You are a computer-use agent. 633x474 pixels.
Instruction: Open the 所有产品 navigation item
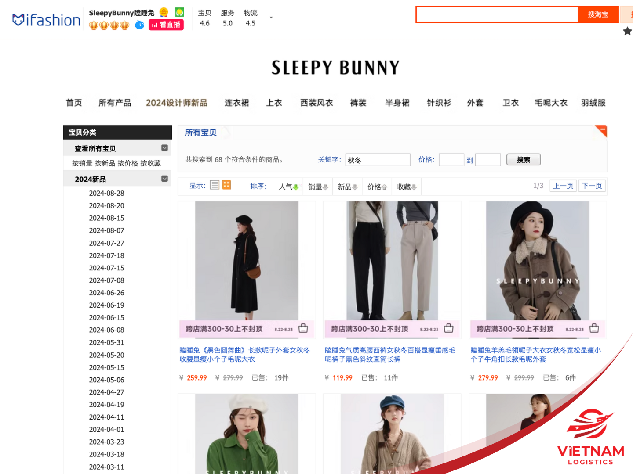[x=115, y=103]
